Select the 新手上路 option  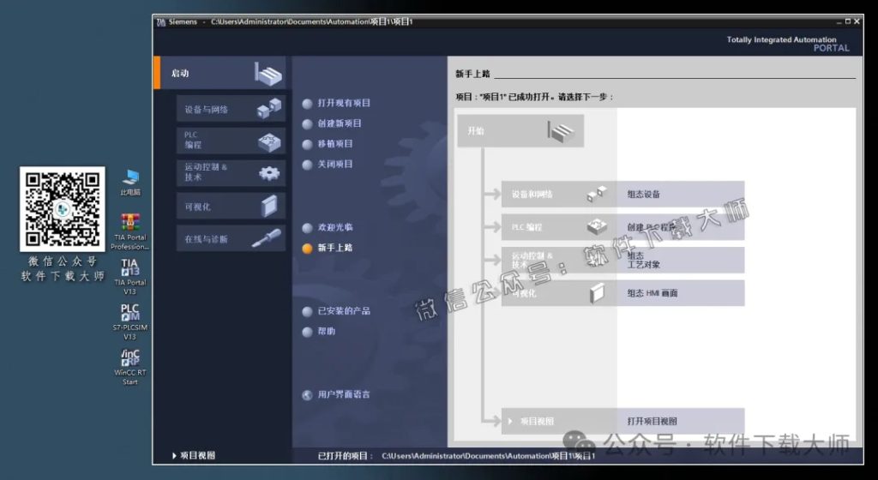pos(328,248)
